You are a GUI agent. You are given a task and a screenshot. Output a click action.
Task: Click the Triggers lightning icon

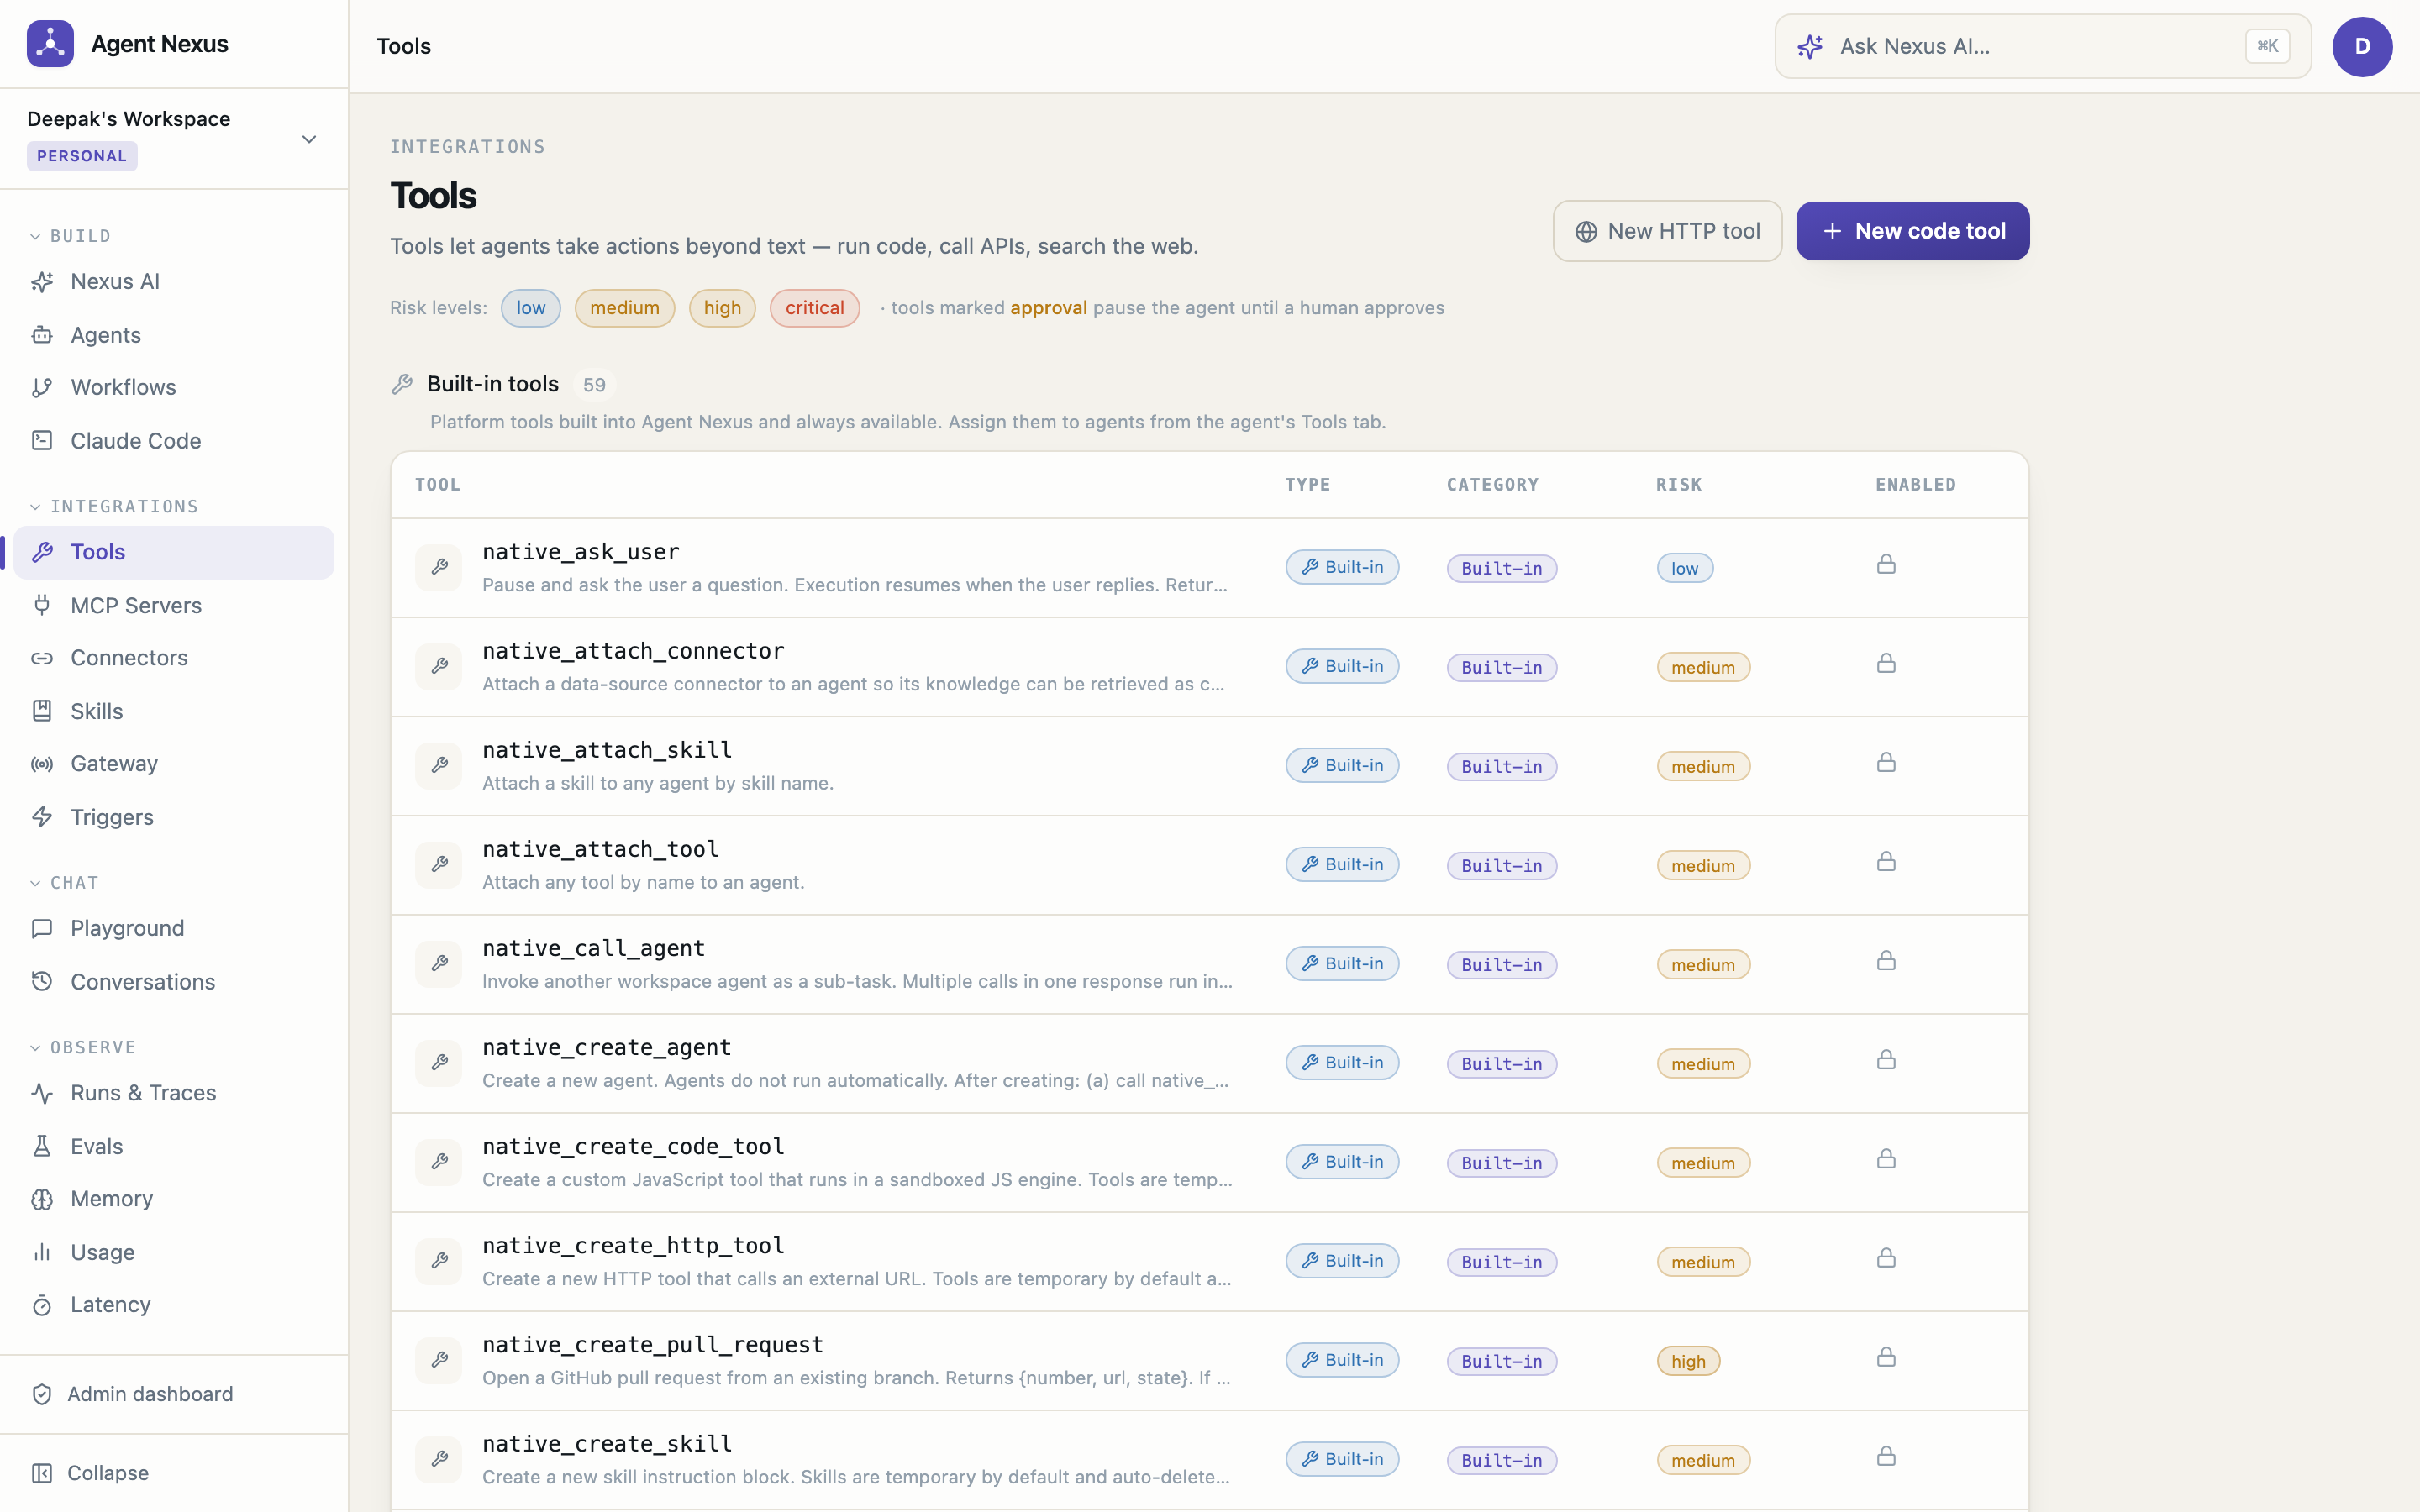pos(42,817)
